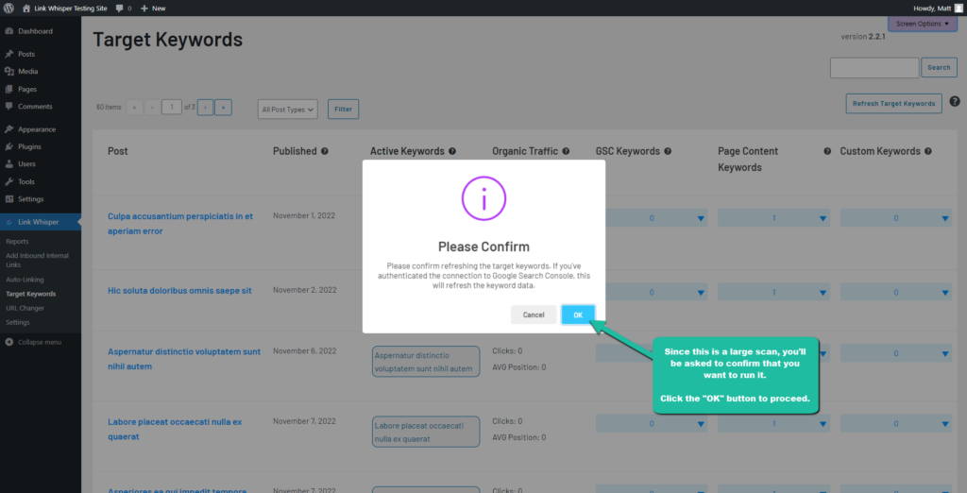Screen dimensions: 967x493
Task: Cancel the Please Confirm dialog
Action: point(534,314)
